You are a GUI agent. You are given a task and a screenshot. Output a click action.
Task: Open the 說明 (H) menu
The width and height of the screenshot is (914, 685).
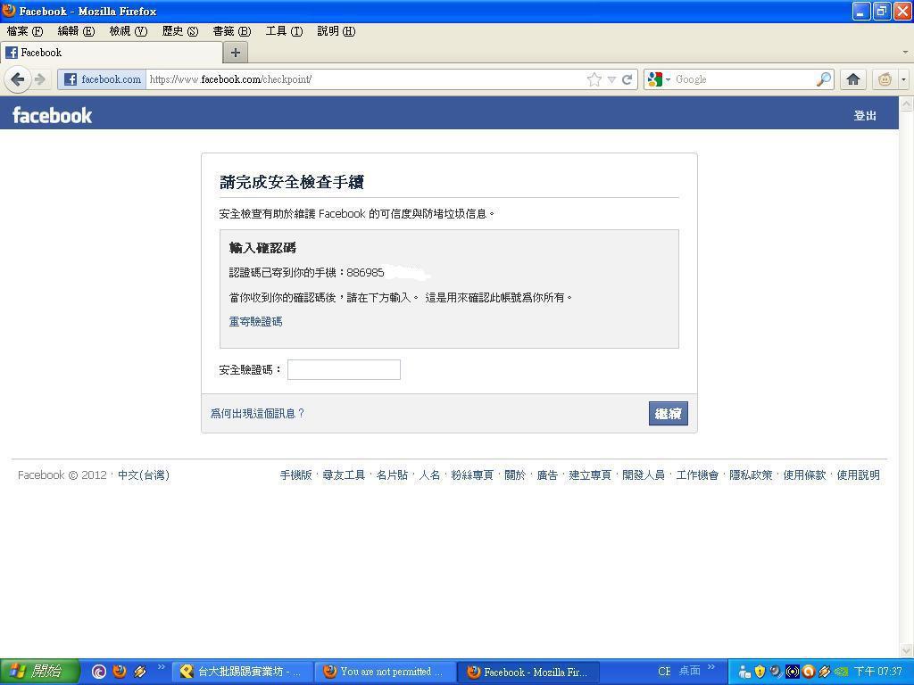[336, 31]
